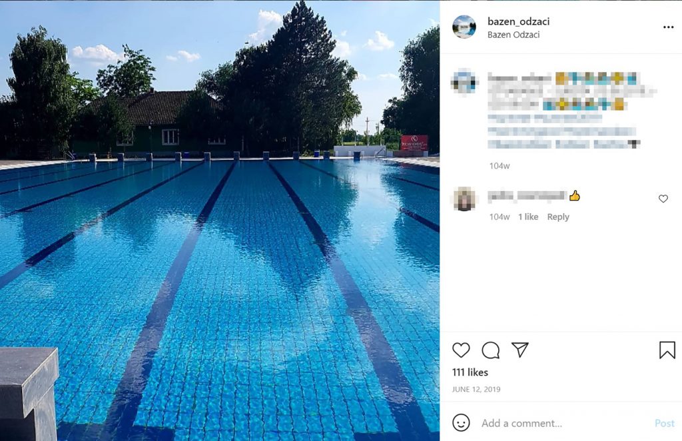View who liked comment, 1 like
The height and width of the screenshot is (441, 682).
click(528, 217)
